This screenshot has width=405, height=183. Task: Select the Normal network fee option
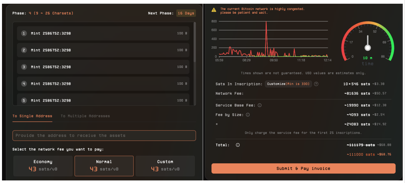coord(104,166)
